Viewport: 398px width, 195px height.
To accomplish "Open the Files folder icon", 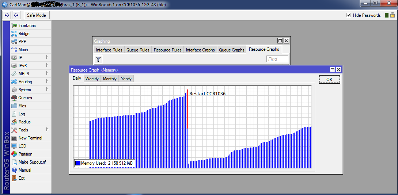I will click(x=14, y=106).
